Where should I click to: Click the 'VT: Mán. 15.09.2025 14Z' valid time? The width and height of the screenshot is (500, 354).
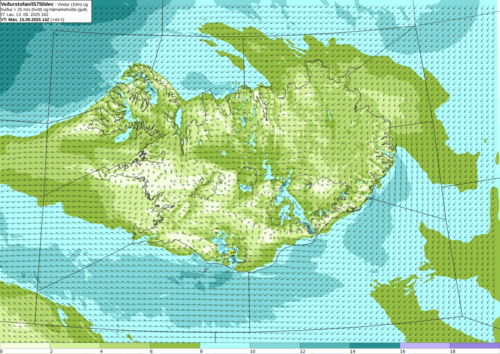click(x=25, y=19)
